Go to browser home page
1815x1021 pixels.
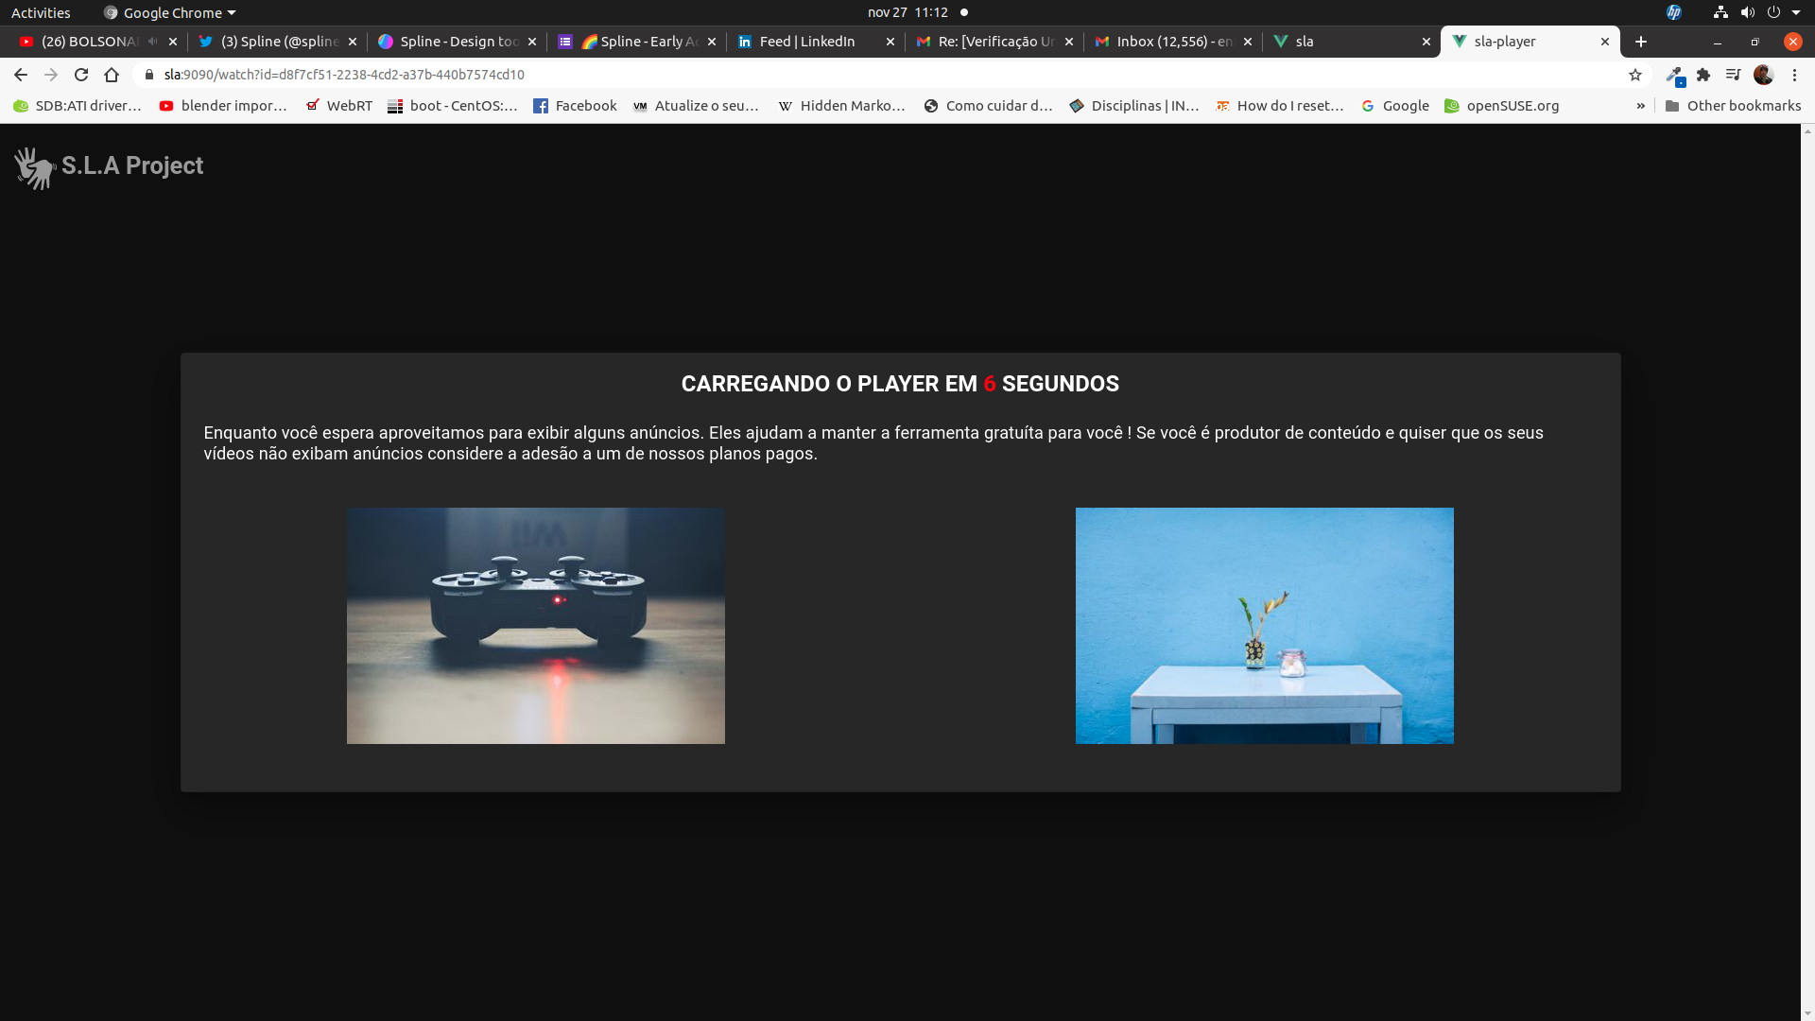(x=112, y=75)
